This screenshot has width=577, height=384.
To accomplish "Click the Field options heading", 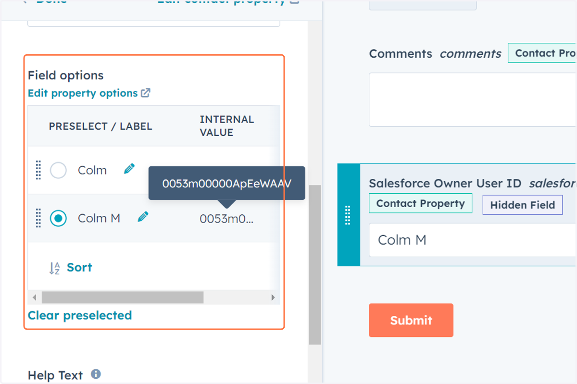I will (x=66, y=75).
